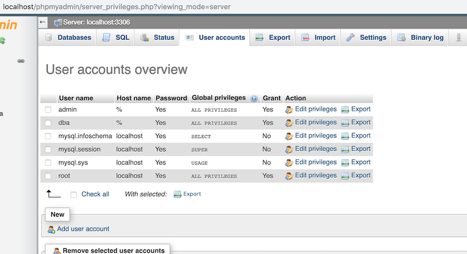Switch to the SQL tab

115,37
